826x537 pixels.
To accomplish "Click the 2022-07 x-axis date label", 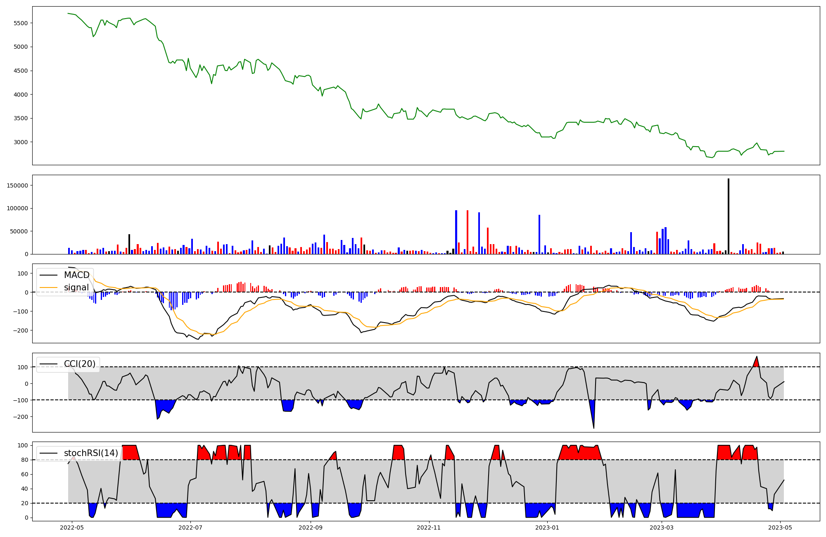I will (191, 527).
